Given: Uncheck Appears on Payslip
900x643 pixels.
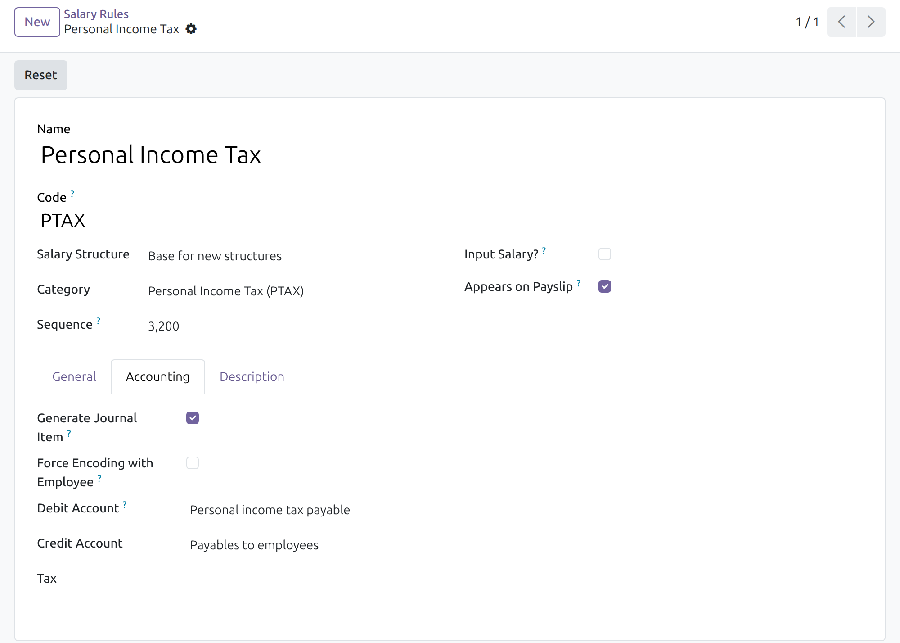Looking at the screenshot, I should [x=605, y=286].
